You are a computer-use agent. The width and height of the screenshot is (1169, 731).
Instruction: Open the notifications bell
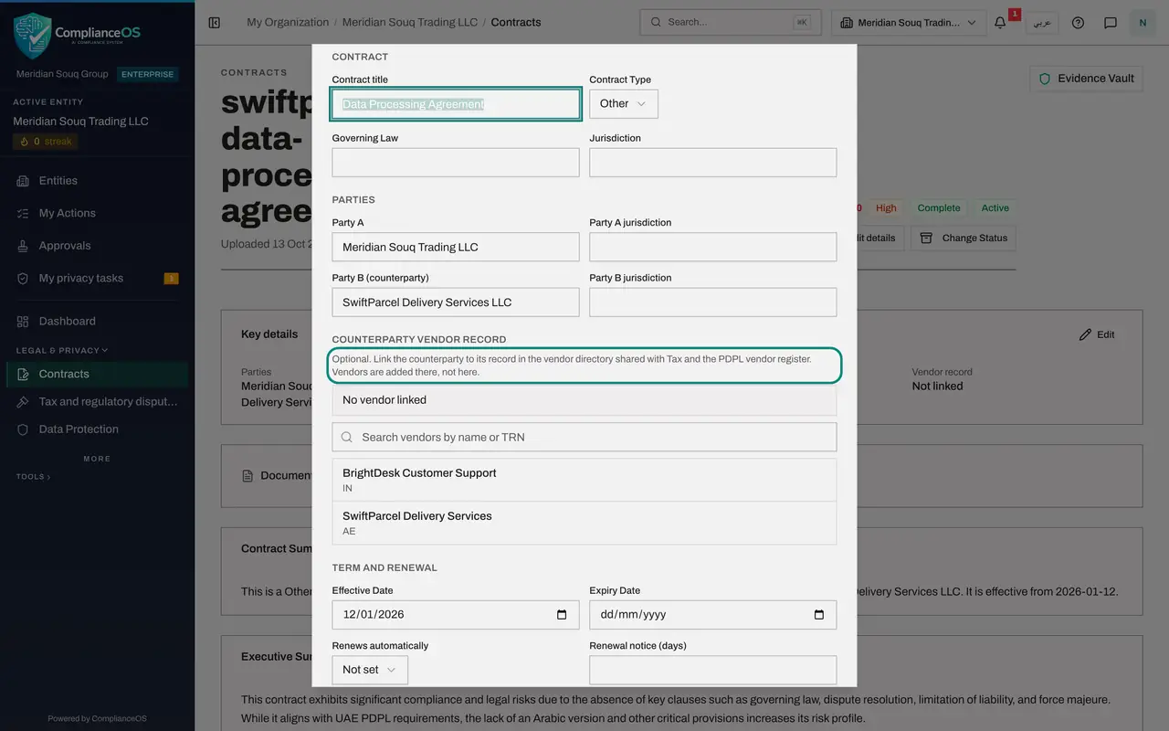tap(1000, 22)
